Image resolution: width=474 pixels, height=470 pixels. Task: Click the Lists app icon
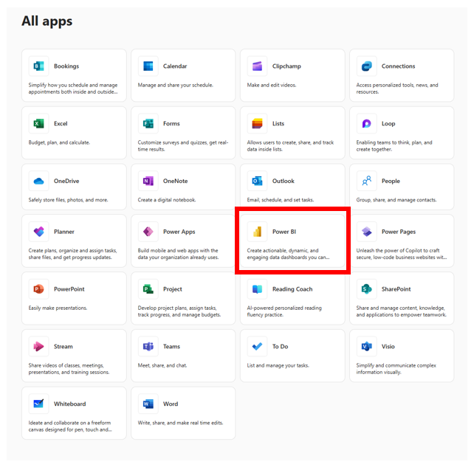(x=257, y=123)
